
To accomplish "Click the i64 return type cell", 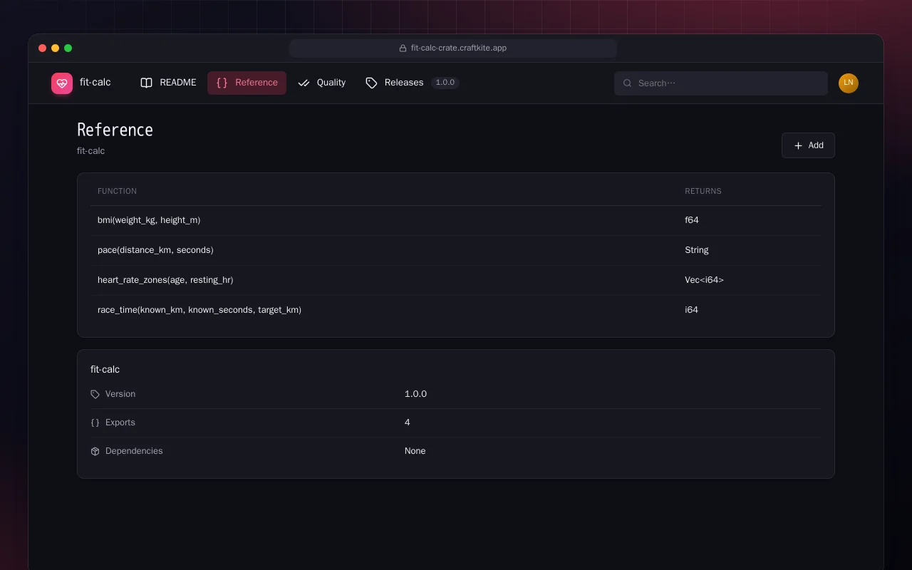I will [692, 310].
